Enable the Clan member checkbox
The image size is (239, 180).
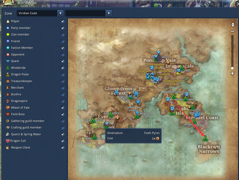click(x=63, y=35)
